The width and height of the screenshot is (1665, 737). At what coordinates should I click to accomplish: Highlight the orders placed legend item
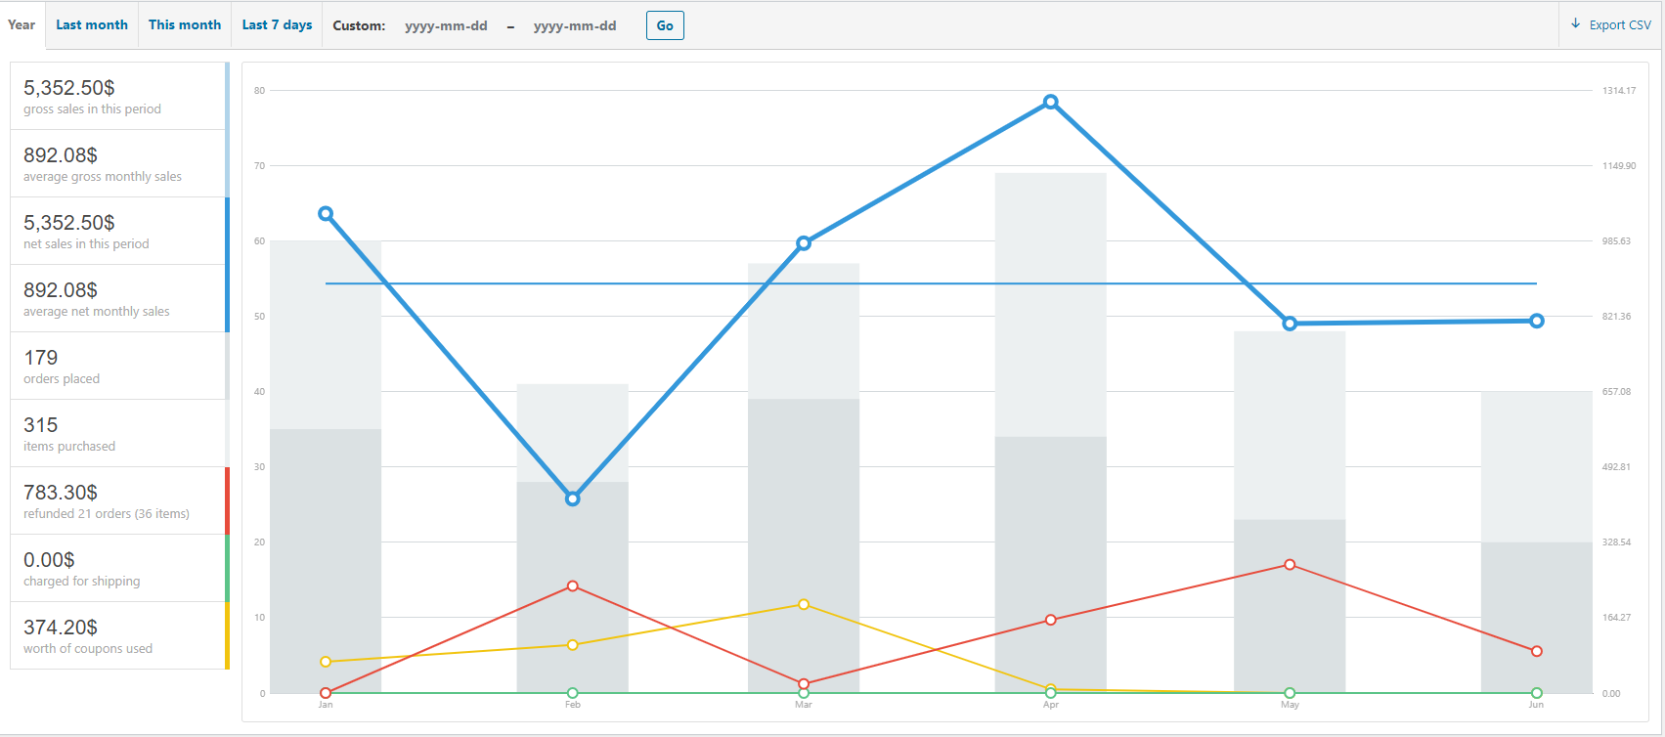click(x=117, y=367)
